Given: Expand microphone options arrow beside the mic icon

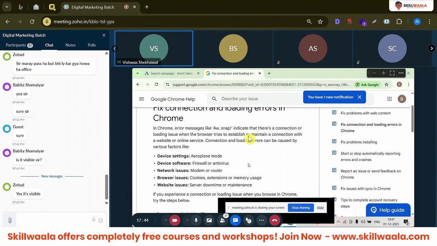Looking at the screenshot, I should tap(187, 220).
